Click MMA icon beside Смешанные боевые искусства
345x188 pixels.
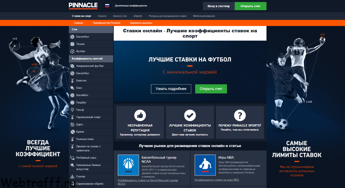click(73, 165)
